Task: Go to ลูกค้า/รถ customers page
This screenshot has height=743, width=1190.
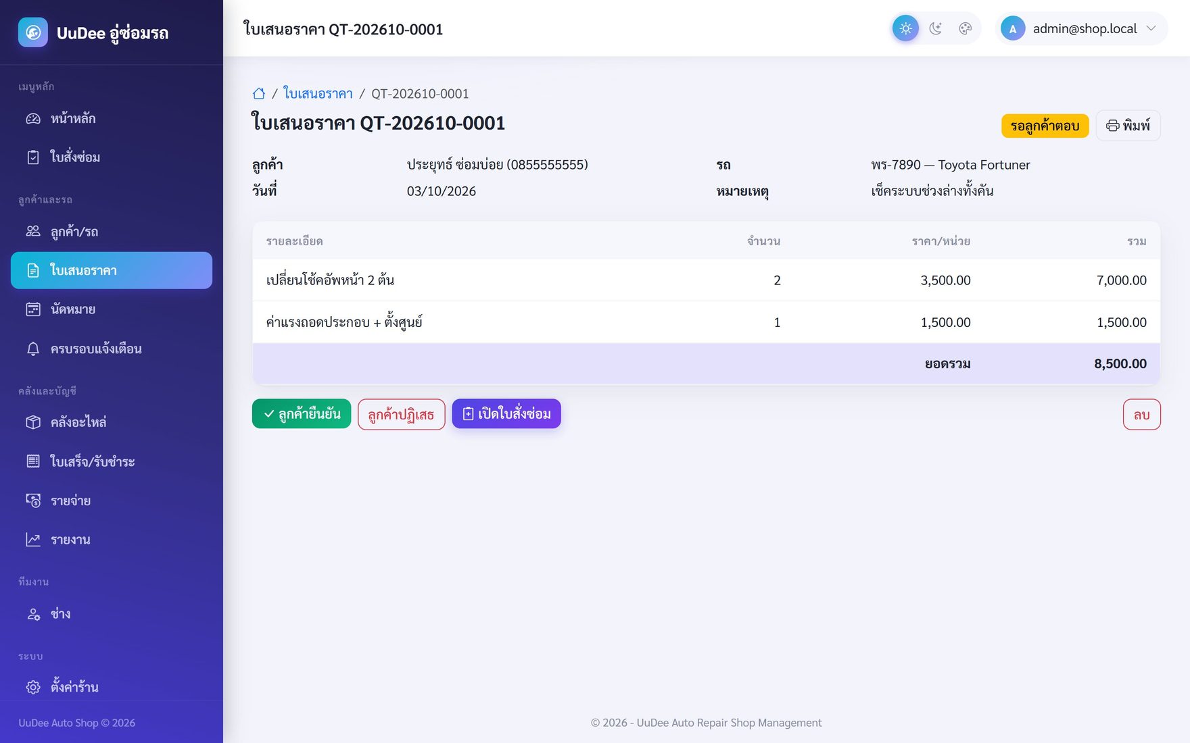Action: pos(112,232)
